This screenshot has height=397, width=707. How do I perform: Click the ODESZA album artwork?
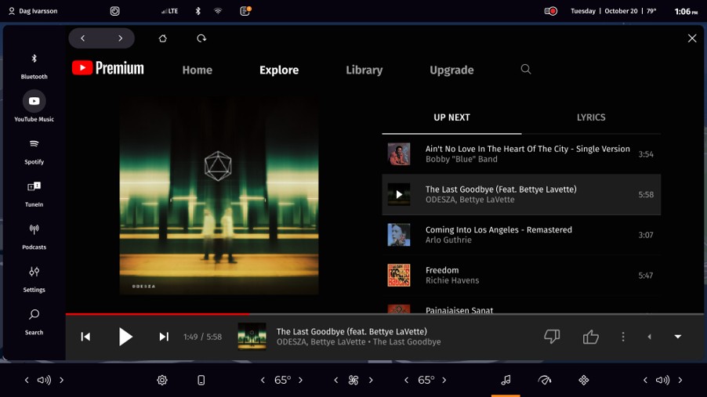click(x=219, y=195)
